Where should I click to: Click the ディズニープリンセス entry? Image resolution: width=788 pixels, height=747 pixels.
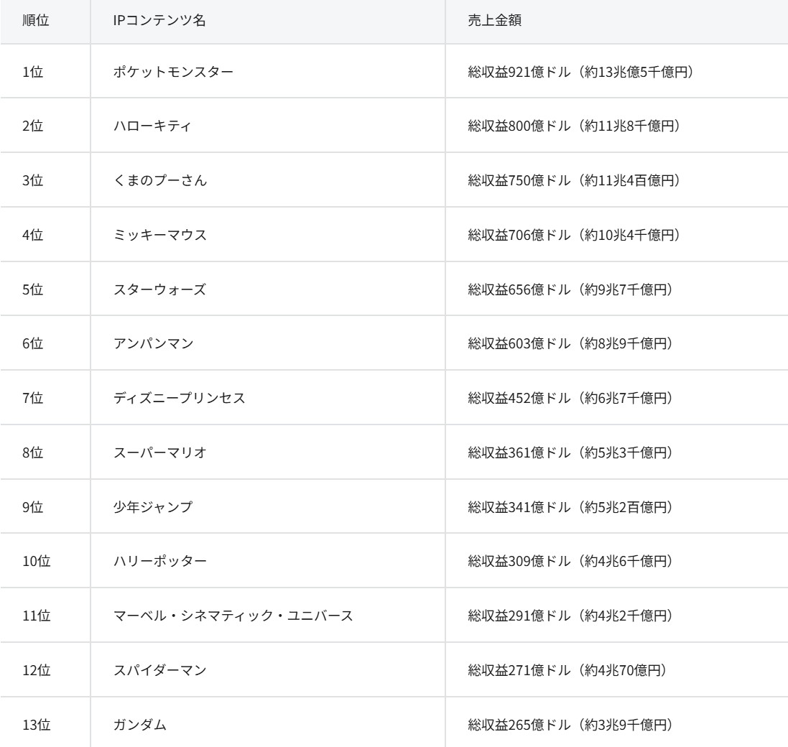(179, 399)
